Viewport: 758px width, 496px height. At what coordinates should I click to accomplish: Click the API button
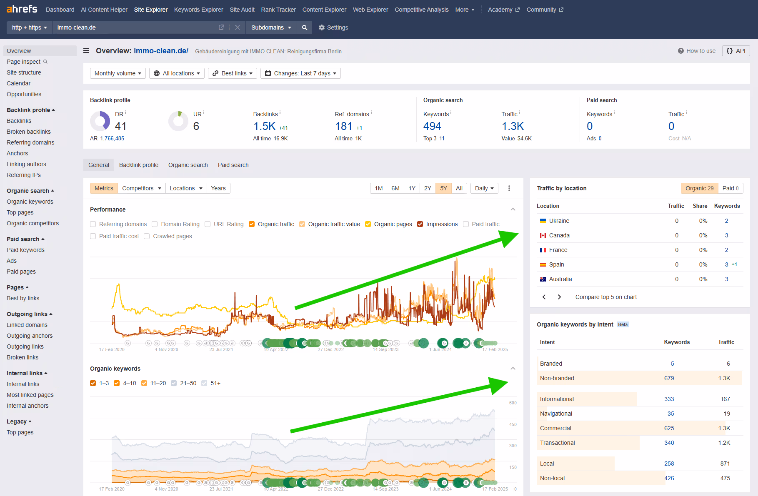click(x=735, y=51)
